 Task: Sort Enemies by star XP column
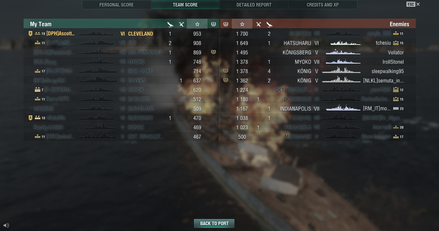[x=242, y=24]
